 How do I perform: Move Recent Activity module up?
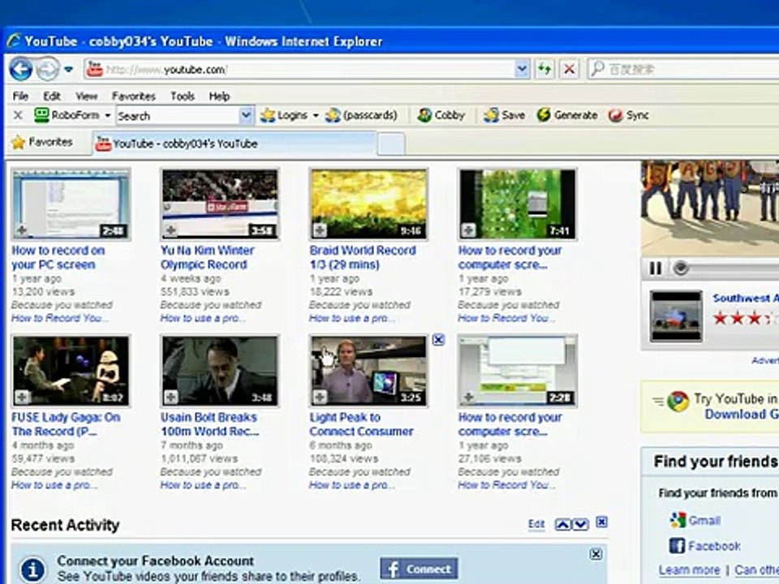pos(563,524)
